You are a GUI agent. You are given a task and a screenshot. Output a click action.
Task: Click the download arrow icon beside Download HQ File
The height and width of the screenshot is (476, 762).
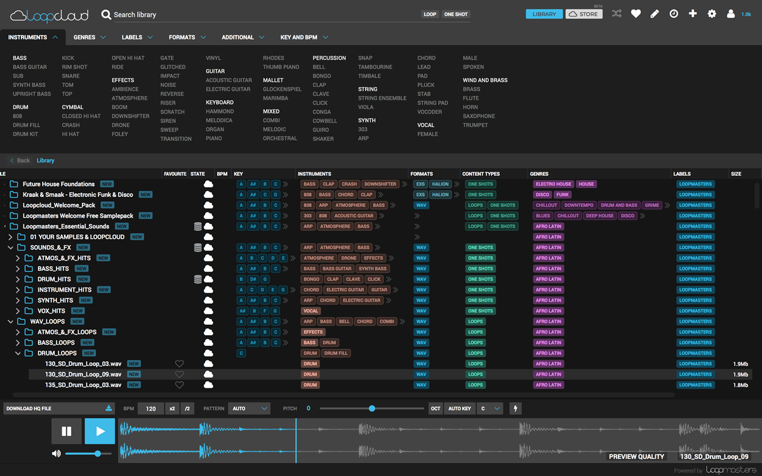click(x=109, y=408)
